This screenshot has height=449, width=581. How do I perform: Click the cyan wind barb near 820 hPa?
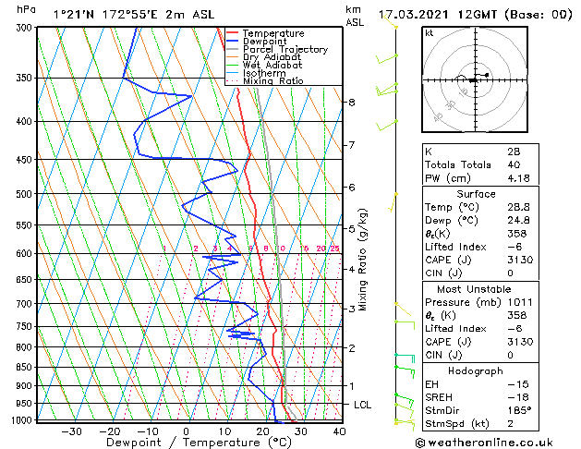point(405,358)
